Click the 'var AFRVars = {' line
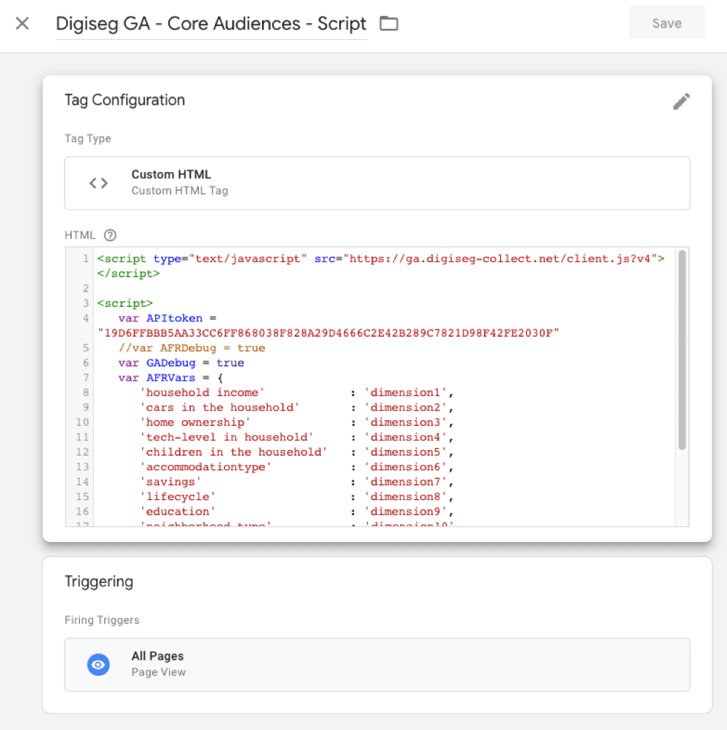Screen dimensions: 727x730 171,378
